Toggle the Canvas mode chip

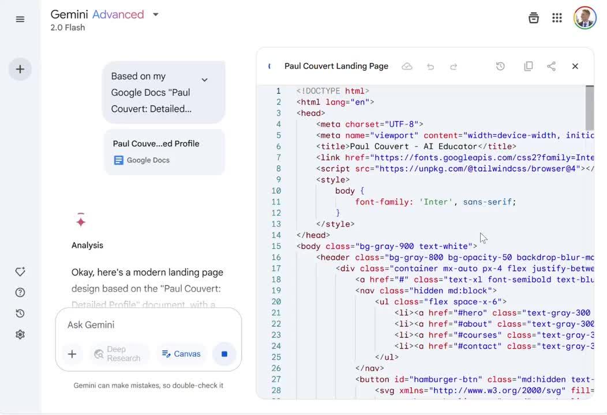pos(181,354)
